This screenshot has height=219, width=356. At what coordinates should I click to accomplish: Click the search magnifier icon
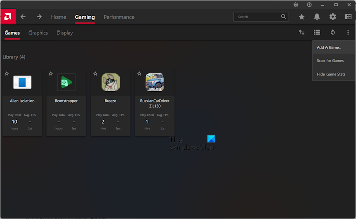click(284, 17)
